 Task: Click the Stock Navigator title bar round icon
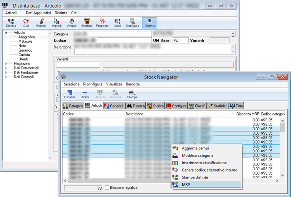[63, 77]
